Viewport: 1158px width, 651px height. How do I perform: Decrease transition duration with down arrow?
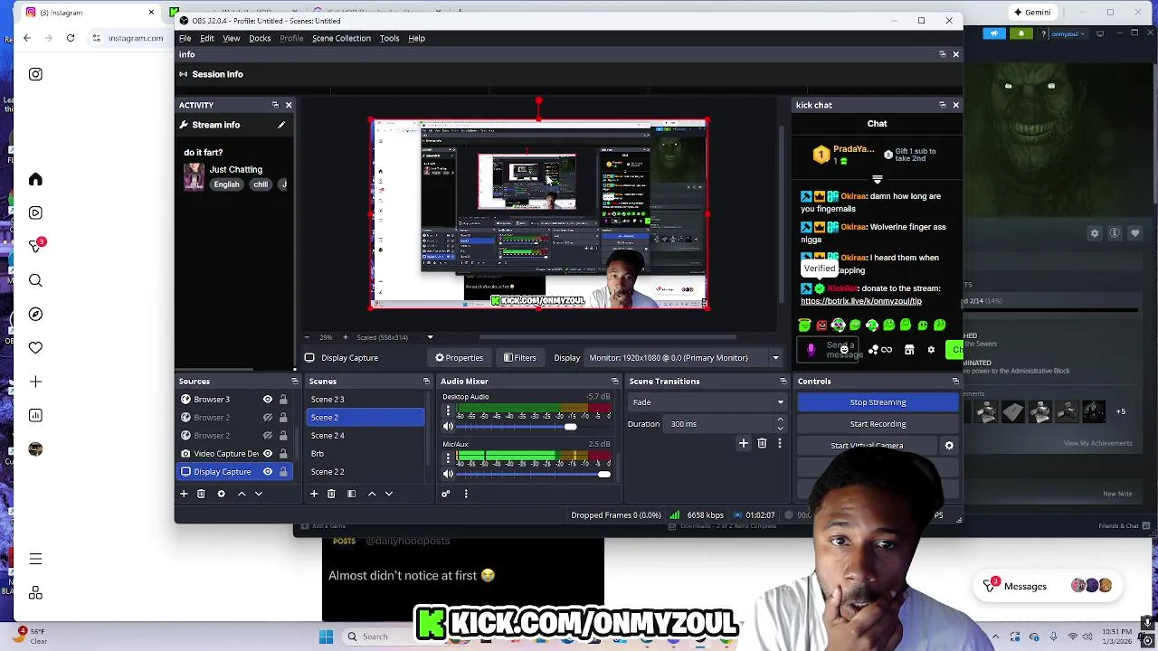click(780, 428)
